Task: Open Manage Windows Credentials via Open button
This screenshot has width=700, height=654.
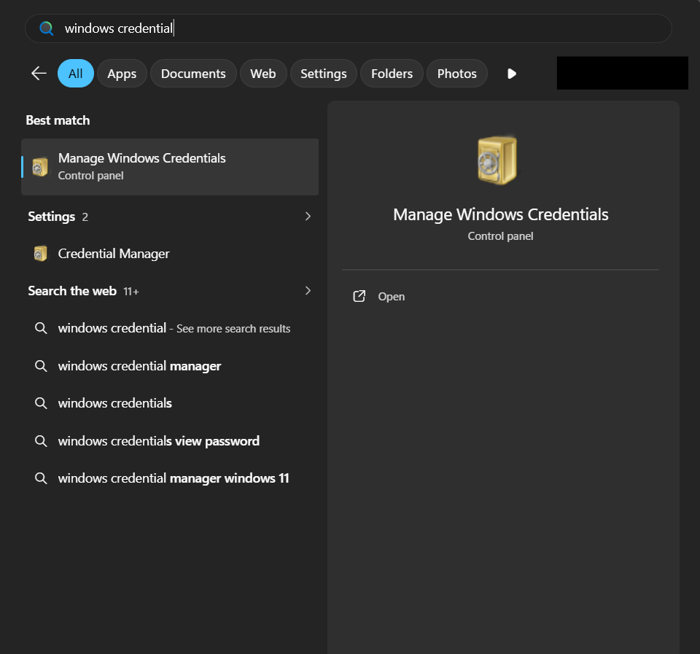Action: (391, 297)
